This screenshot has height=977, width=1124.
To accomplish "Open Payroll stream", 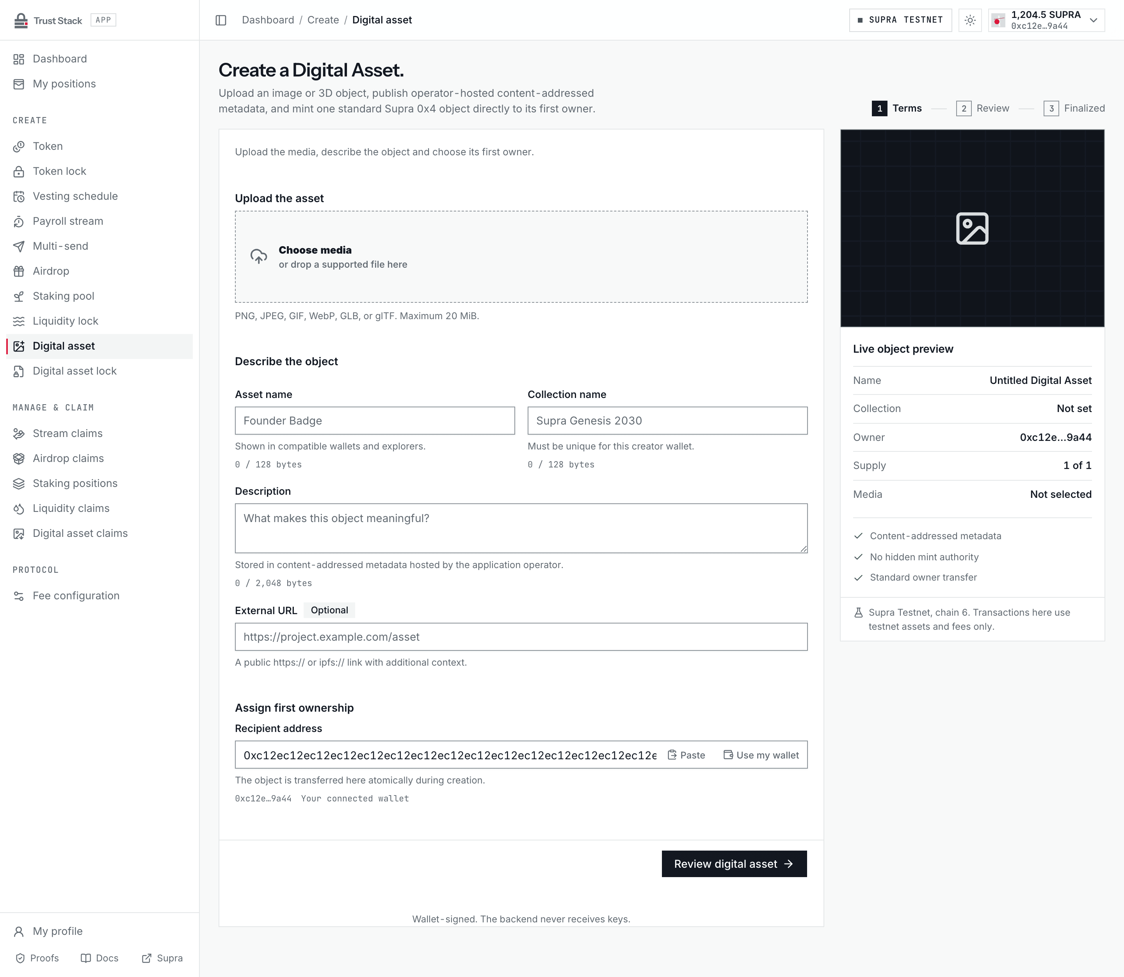I will (x=99, y=221).
